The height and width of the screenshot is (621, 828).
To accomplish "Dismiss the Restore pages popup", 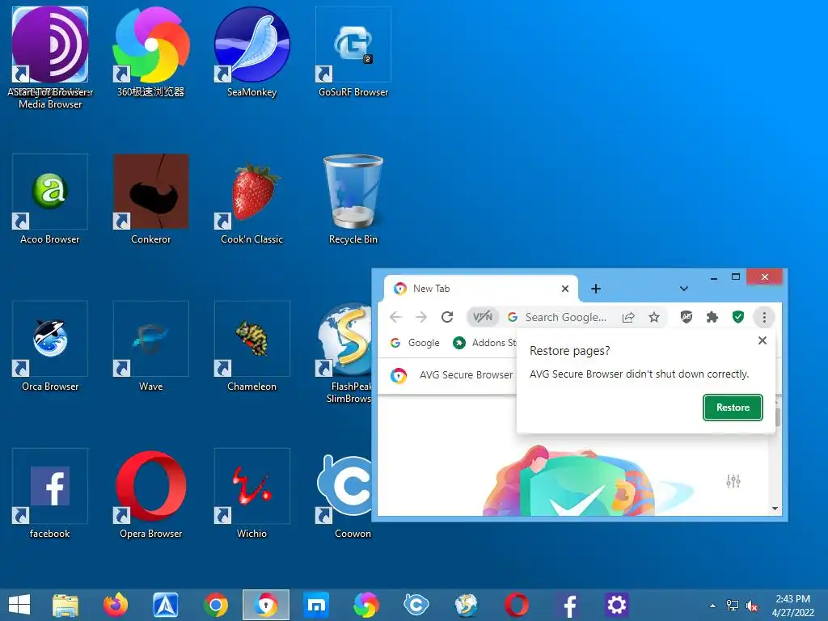I will (x=762, y=340).
